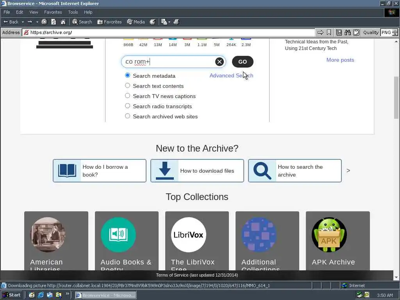
Task: Click the scrollbar up arrow
Action: [x=396, y=41]
